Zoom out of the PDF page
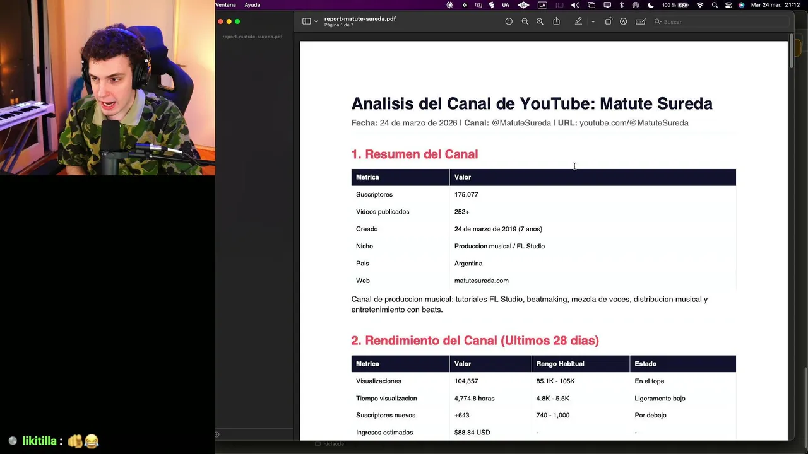Screen dimensions: 808x454 pyautogui.click(x=525, y=21)
